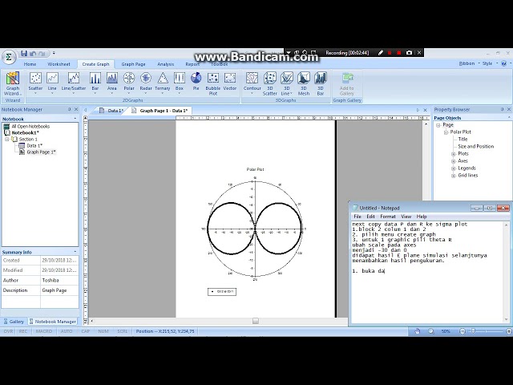
Task: Toggle the REC indicator in status bar
Action: pyautogui.click(x=23, y=331)
